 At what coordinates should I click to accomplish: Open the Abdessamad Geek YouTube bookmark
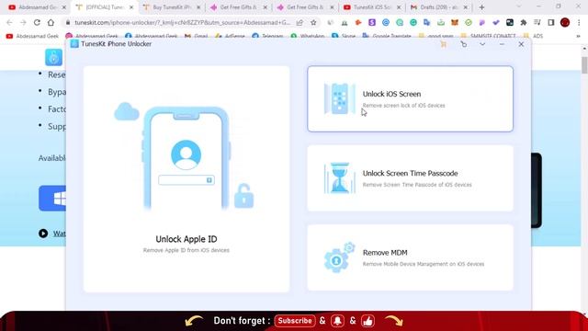click(33, 36)
